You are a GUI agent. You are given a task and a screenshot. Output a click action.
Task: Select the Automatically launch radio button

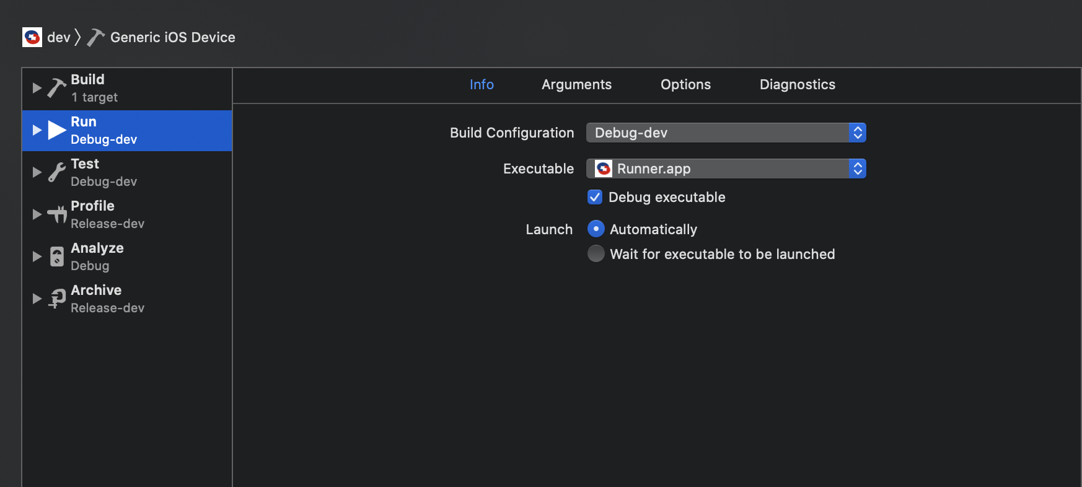596,229
